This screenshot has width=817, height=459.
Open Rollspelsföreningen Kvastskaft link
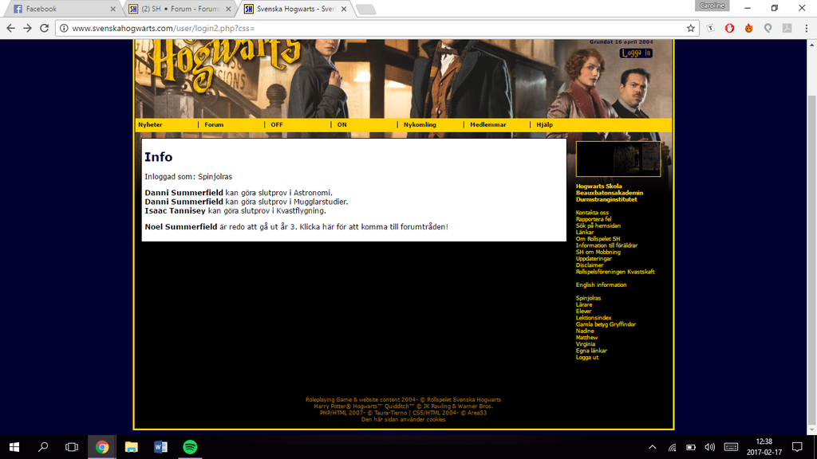[615, 273]
